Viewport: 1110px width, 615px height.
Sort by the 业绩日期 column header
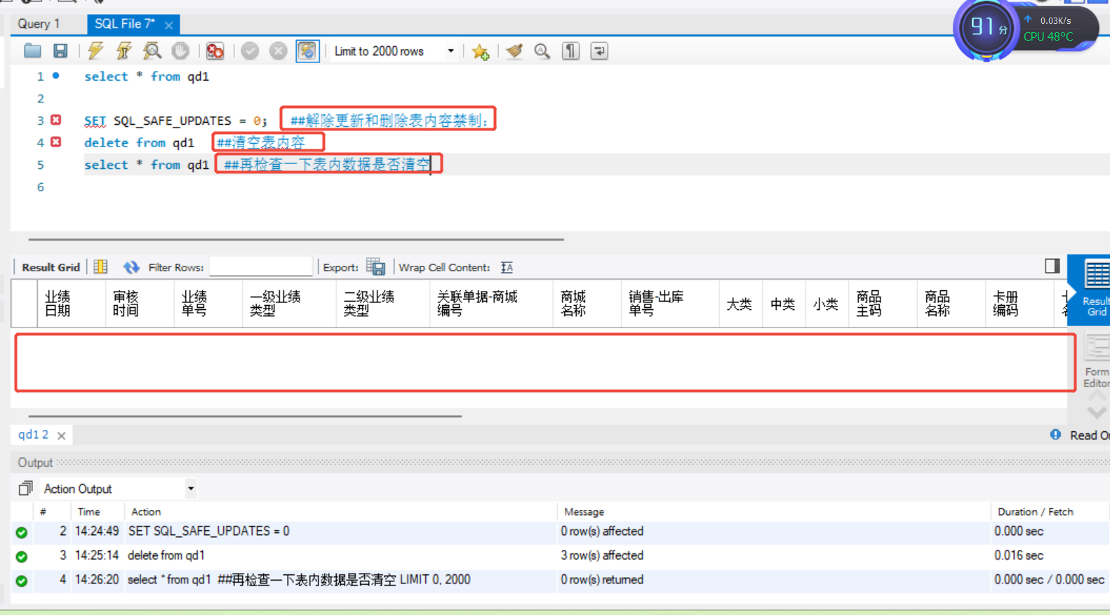pos(71,304)
